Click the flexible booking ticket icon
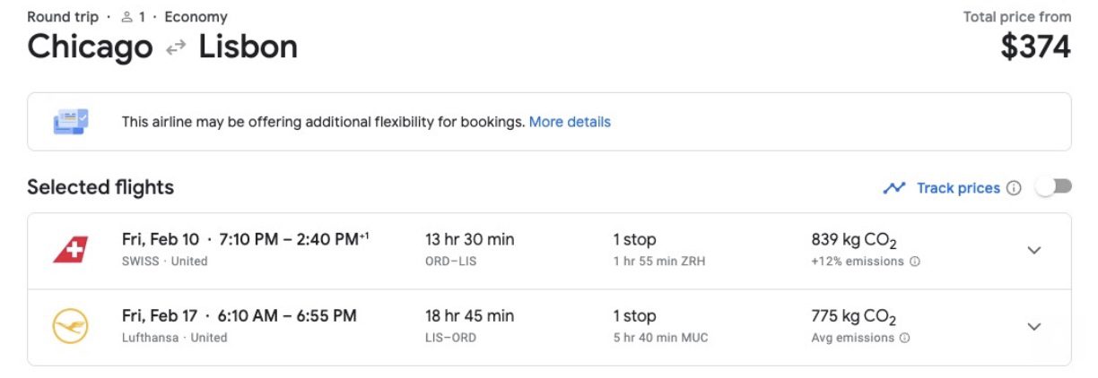The height and width of the screenshot is (378, 1098). [x=71, y=122]
